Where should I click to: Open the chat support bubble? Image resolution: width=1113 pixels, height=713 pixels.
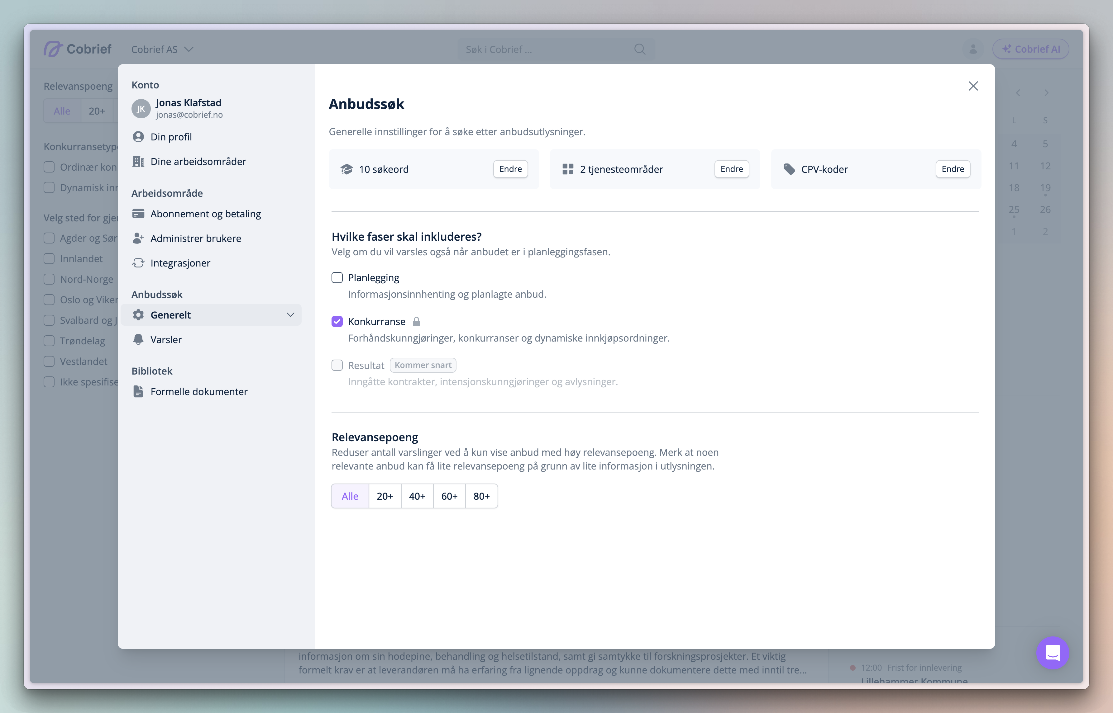tap(1052, 653)
